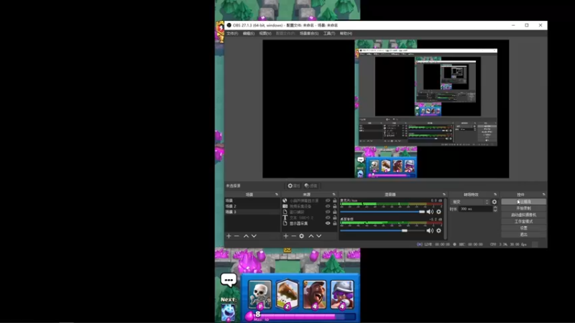Open the Scene Collection (场景集合) menu
The image size is (575, 323).
pos(309,33)
